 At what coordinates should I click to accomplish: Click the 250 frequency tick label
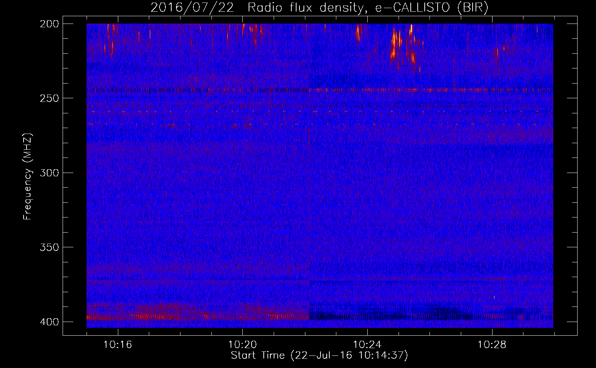[49, 98]
